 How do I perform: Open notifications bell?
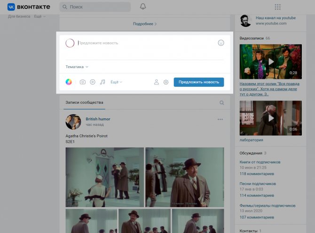(143, 7)
